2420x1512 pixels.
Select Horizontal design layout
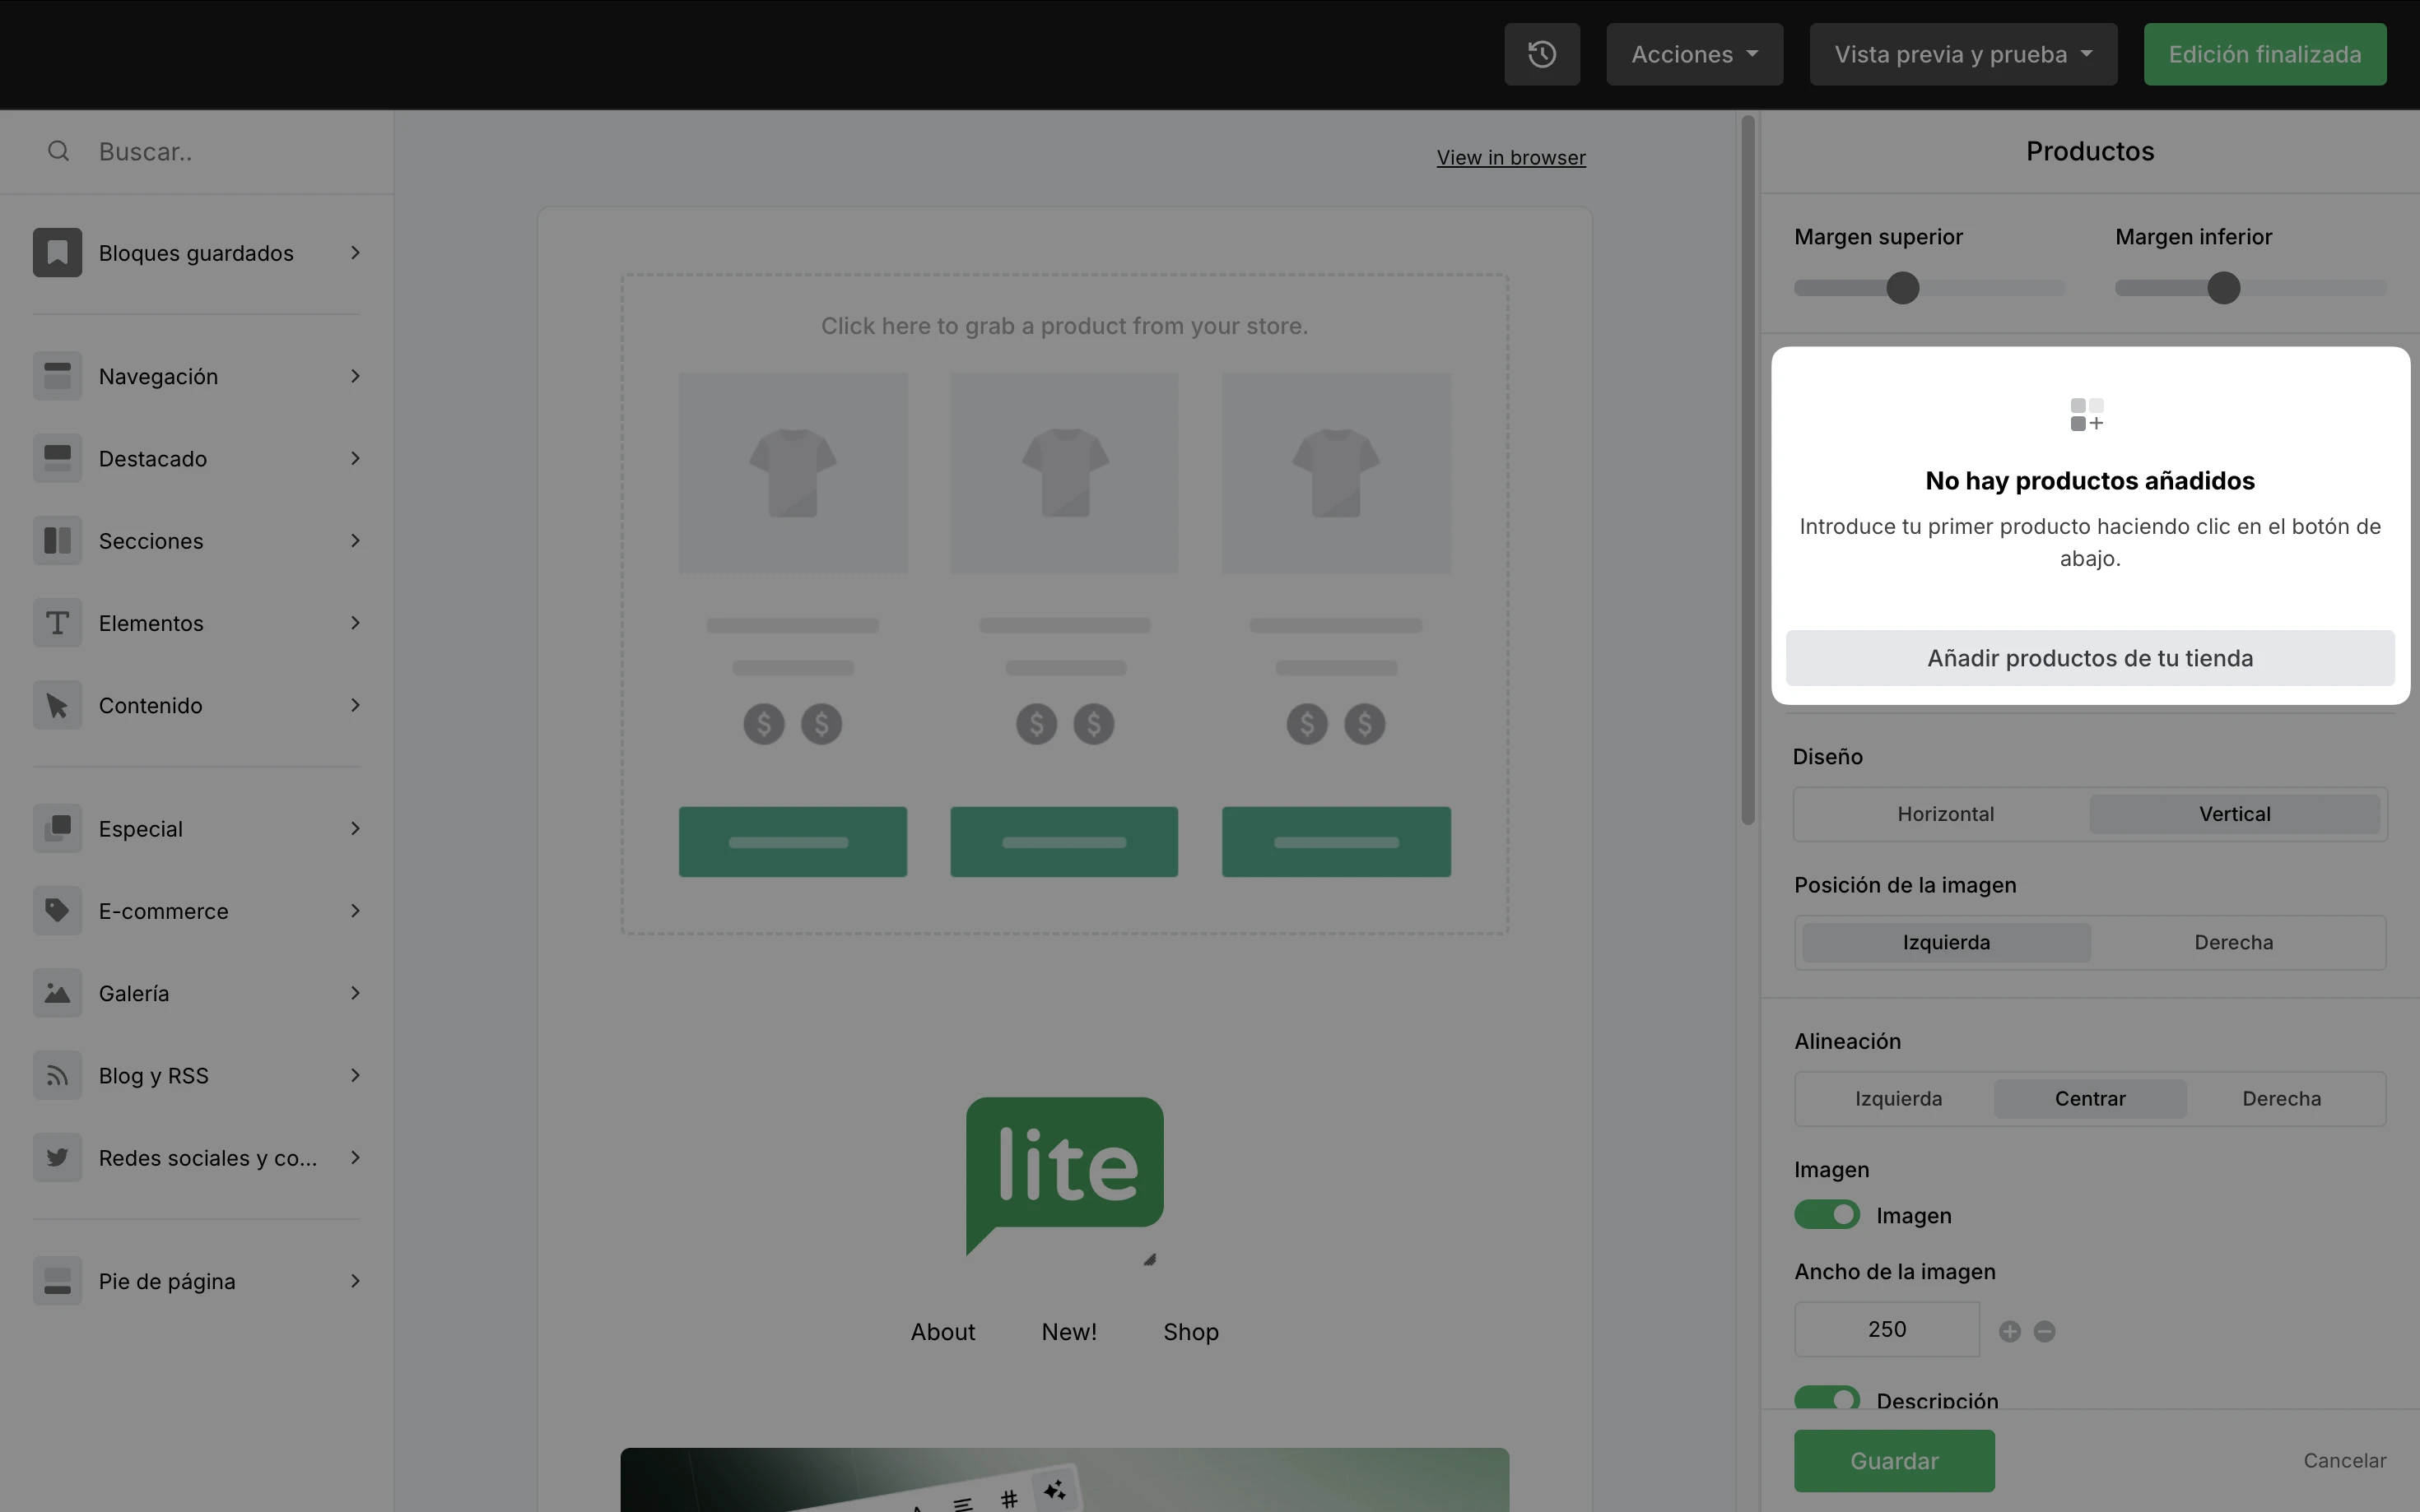click(1945, 814)
